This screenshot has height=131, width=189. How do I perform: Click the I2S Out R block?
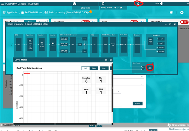161,52
